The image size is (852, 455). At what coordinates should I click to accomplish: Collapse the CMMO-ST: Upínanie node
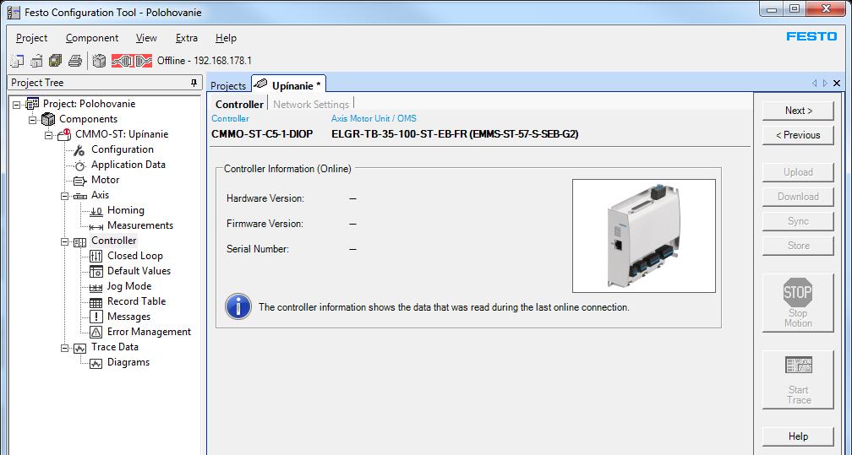pyautogui.click(x=49, y=135)
